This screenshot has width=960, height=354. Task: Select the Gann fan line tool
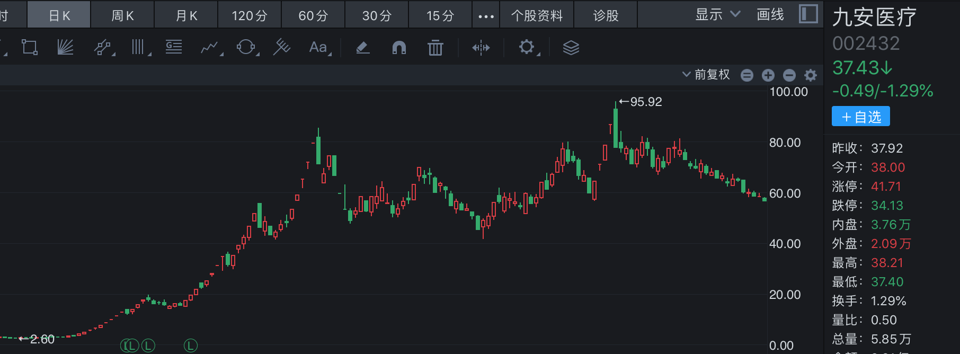point(65,48)
